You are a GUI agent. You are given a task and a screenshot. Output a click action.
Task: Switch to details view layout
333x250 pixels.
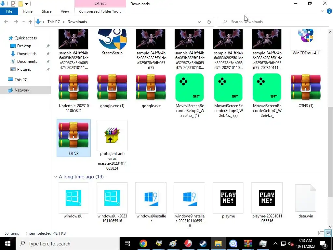(x=321, y=233)
